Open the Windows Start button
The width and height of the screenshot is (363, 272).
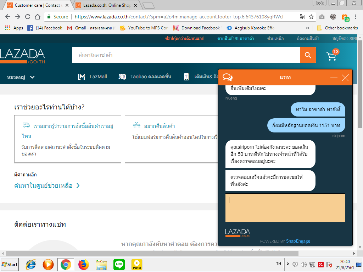[10, 264]
